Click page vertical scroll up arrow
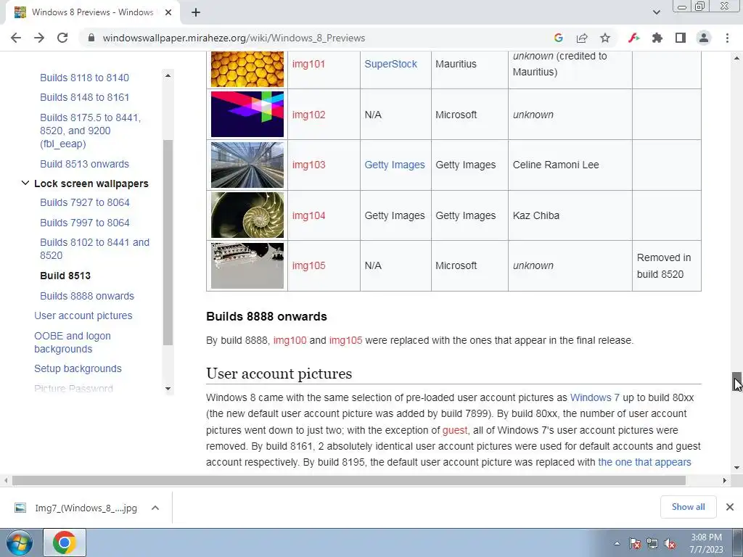This screenshot has height=557, width=743. [737, 58]
